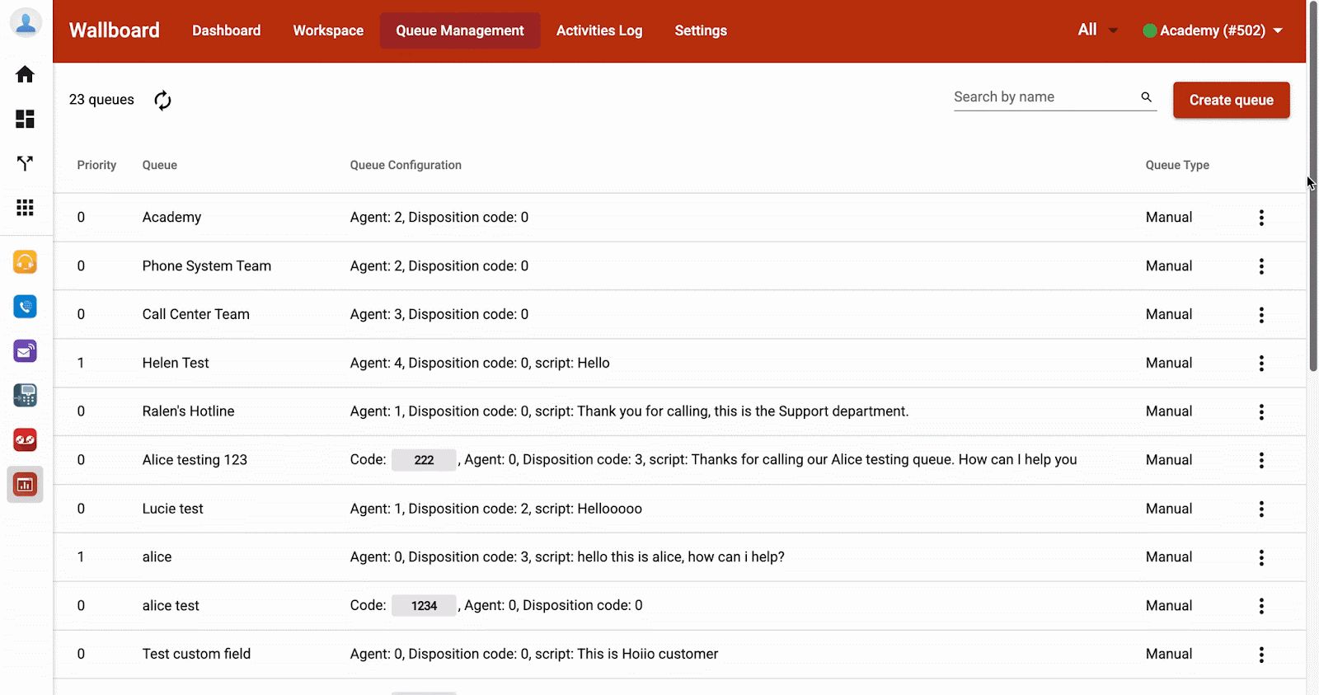1319x695 pixels.
Task: Click the search magnifier icon
Action: 1146,97
